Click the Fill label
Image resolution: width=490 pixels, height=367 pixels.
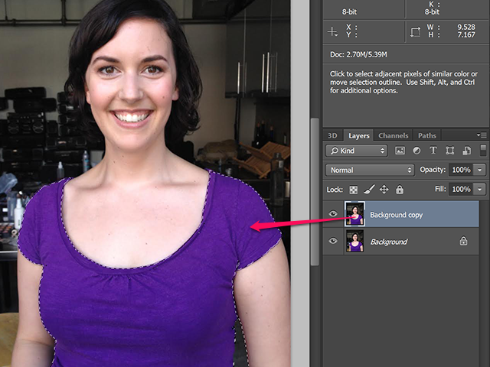(x=440, y=189)
